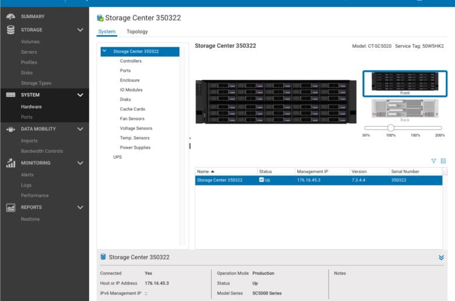Select Power Supplies in hardware tree
455x301 pixels.
tap(135, 148)
